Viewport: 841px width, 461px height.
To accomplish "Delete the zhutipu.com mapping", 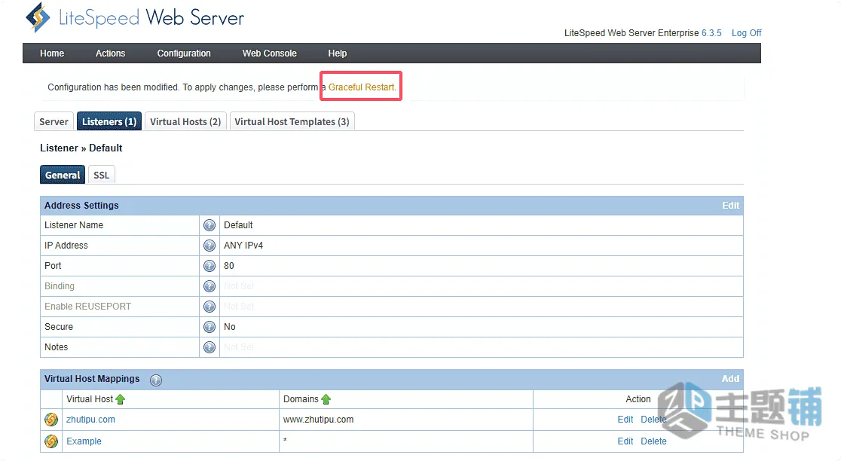I will click(x=653, y=420).
